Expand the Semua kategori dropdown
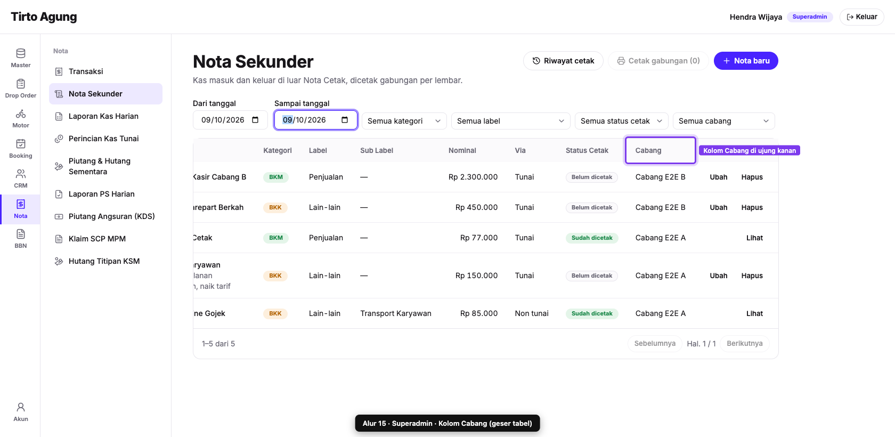This screenshot has width=895, height=437. (404, 121)
